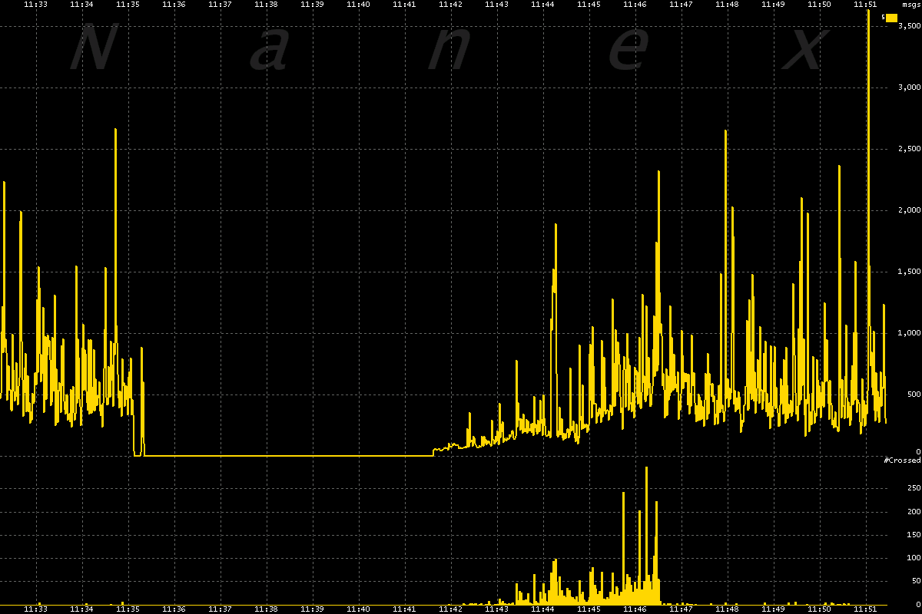Select the 11:51 label on top time axis
Screen dimensions: 922x614
tap(865, 5)
